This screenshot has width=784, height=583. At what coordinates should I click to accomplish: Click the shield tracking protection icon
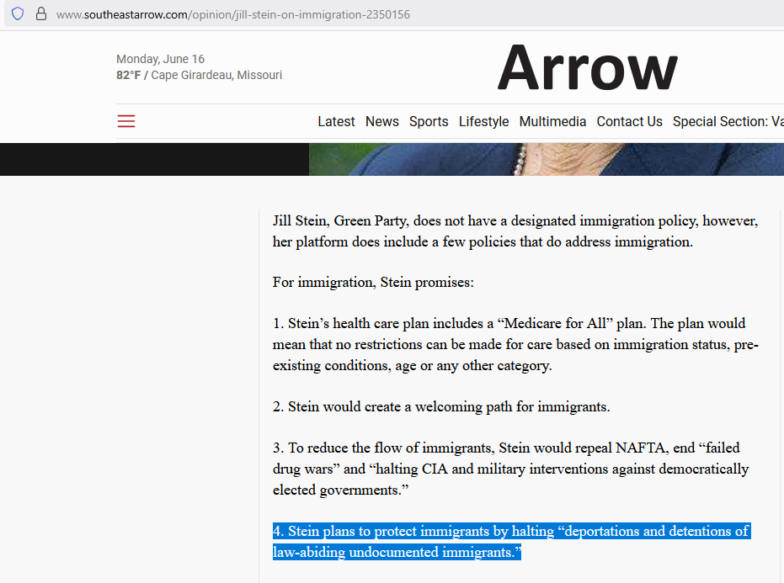tap(18, 14)
